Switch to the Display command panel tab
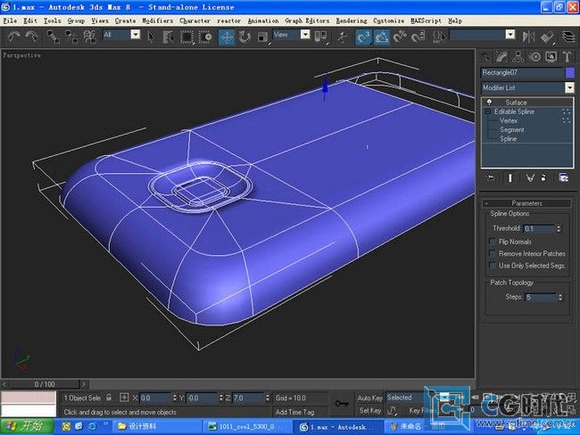The height and width of the screenshot is (435, 580). coord(551,56)
